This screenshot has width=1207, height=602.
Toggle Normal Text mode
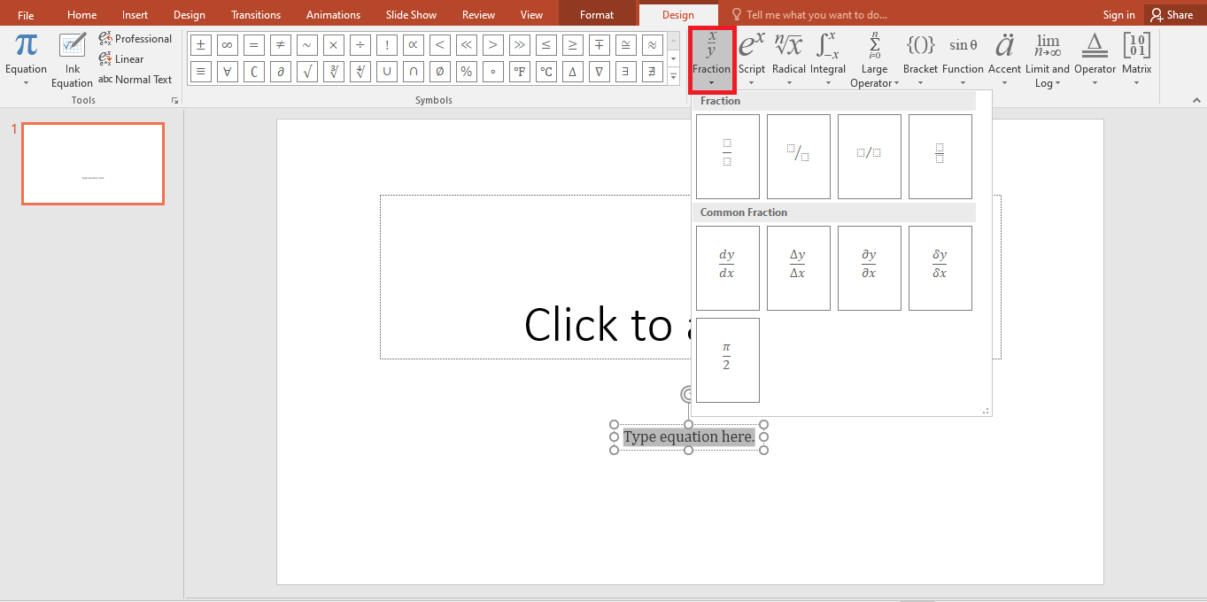[x=135, y=79]
